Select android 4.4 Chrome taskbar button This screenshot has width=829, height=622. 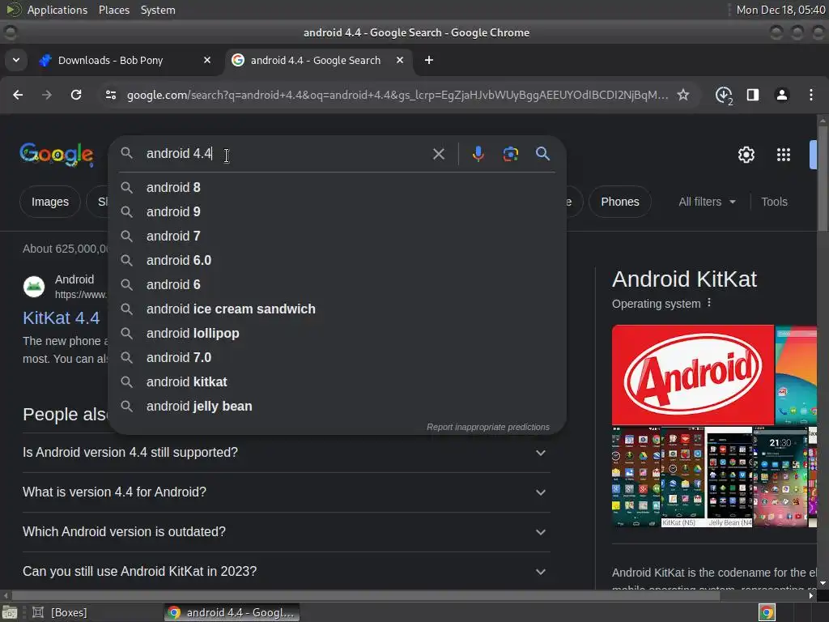coord(232,612)
